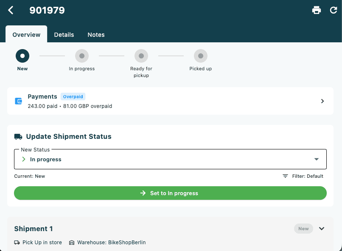Select the New step circle
342x251 pixels.
22,56
